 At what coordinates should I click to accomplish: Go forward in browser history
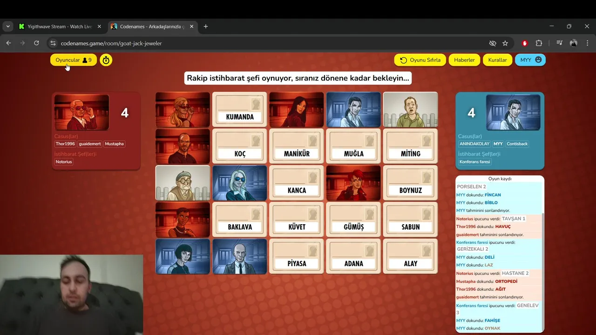22,43
